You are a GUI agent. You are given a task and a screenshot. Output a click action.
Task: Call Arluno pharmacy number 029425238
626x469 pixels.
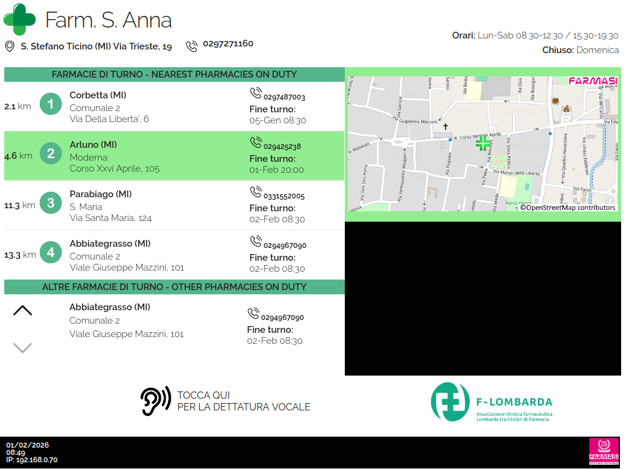[x=282, y=147]
